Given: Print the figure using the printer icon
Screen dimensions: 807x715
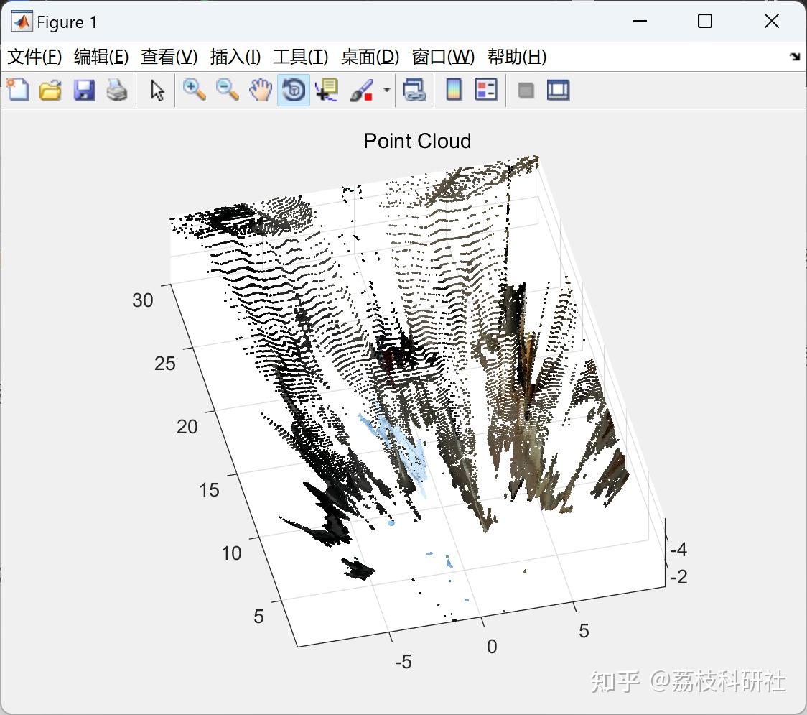Looking at the screenshot, I should [117, 90].
